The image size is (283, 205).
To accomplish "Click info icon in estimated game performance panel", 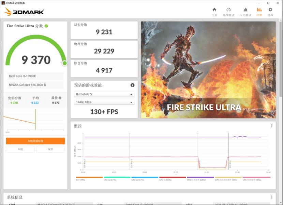I will (132, 85).
